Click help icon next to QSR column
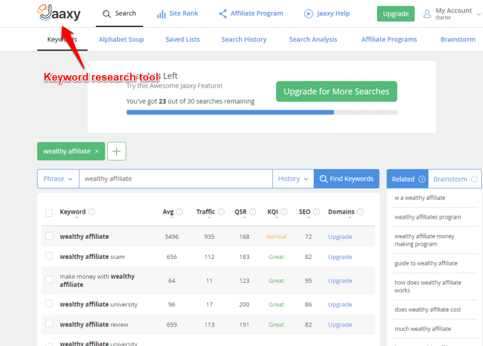 [x=253, y=211]
